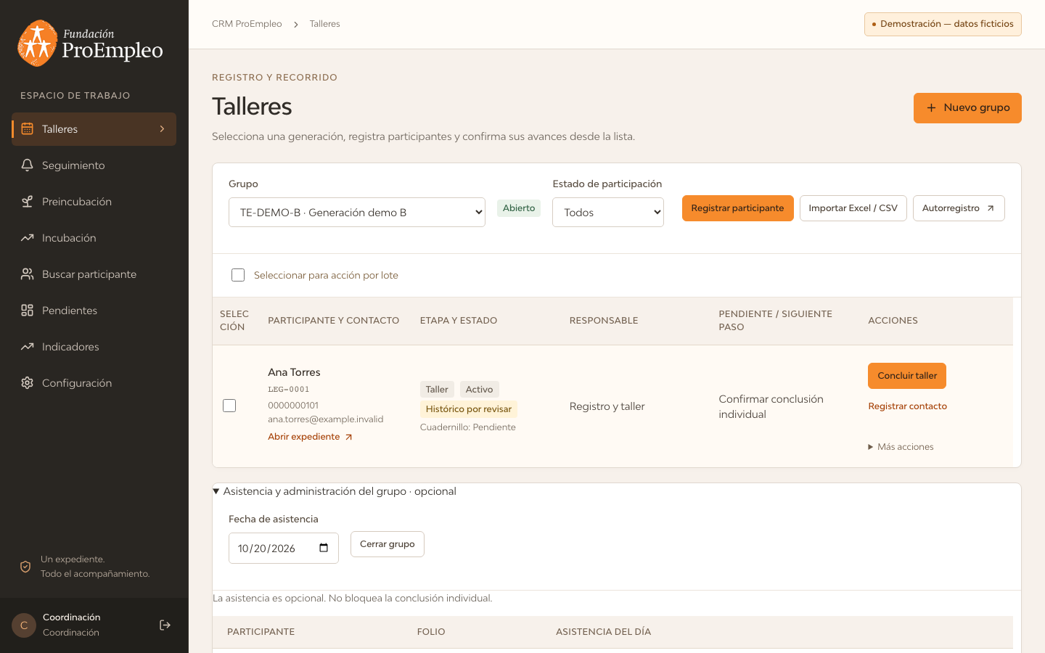The image size is (1045, 653).
Task: Click the shield icon near 'Un expediente'
Action: coord(25,567)
